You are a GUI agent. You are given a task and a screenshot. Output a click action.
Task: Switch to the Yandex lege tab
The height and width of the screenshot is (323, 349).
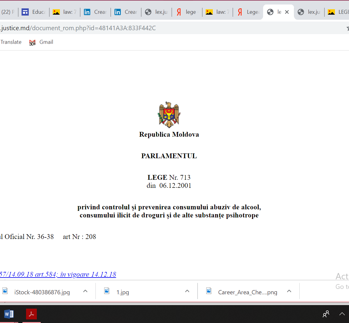(x=187, y=12)
